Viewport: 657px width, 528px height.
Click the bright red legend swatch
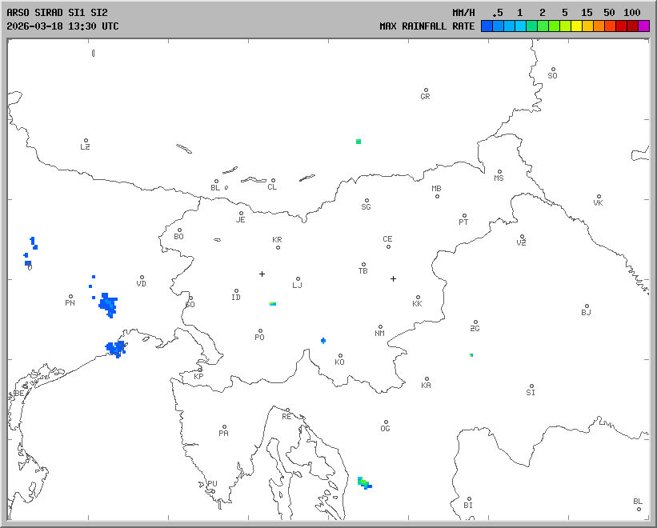621,26
